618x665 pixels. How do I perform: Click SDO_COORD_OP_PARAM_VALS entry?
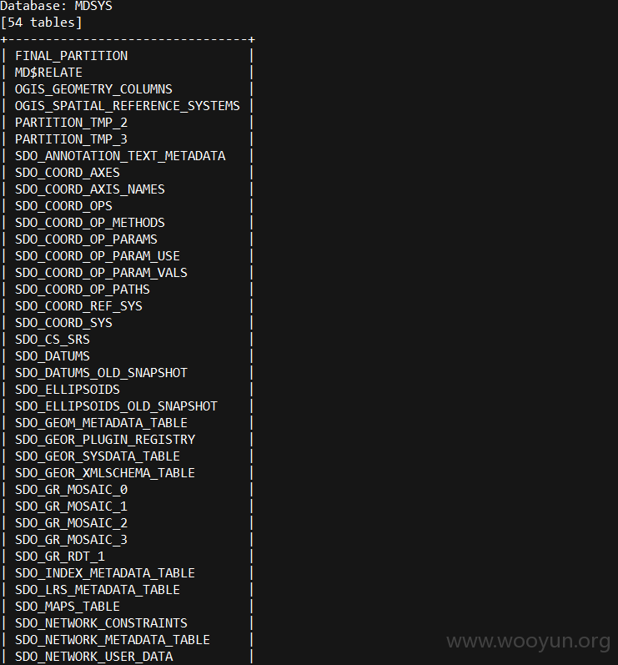101,273
